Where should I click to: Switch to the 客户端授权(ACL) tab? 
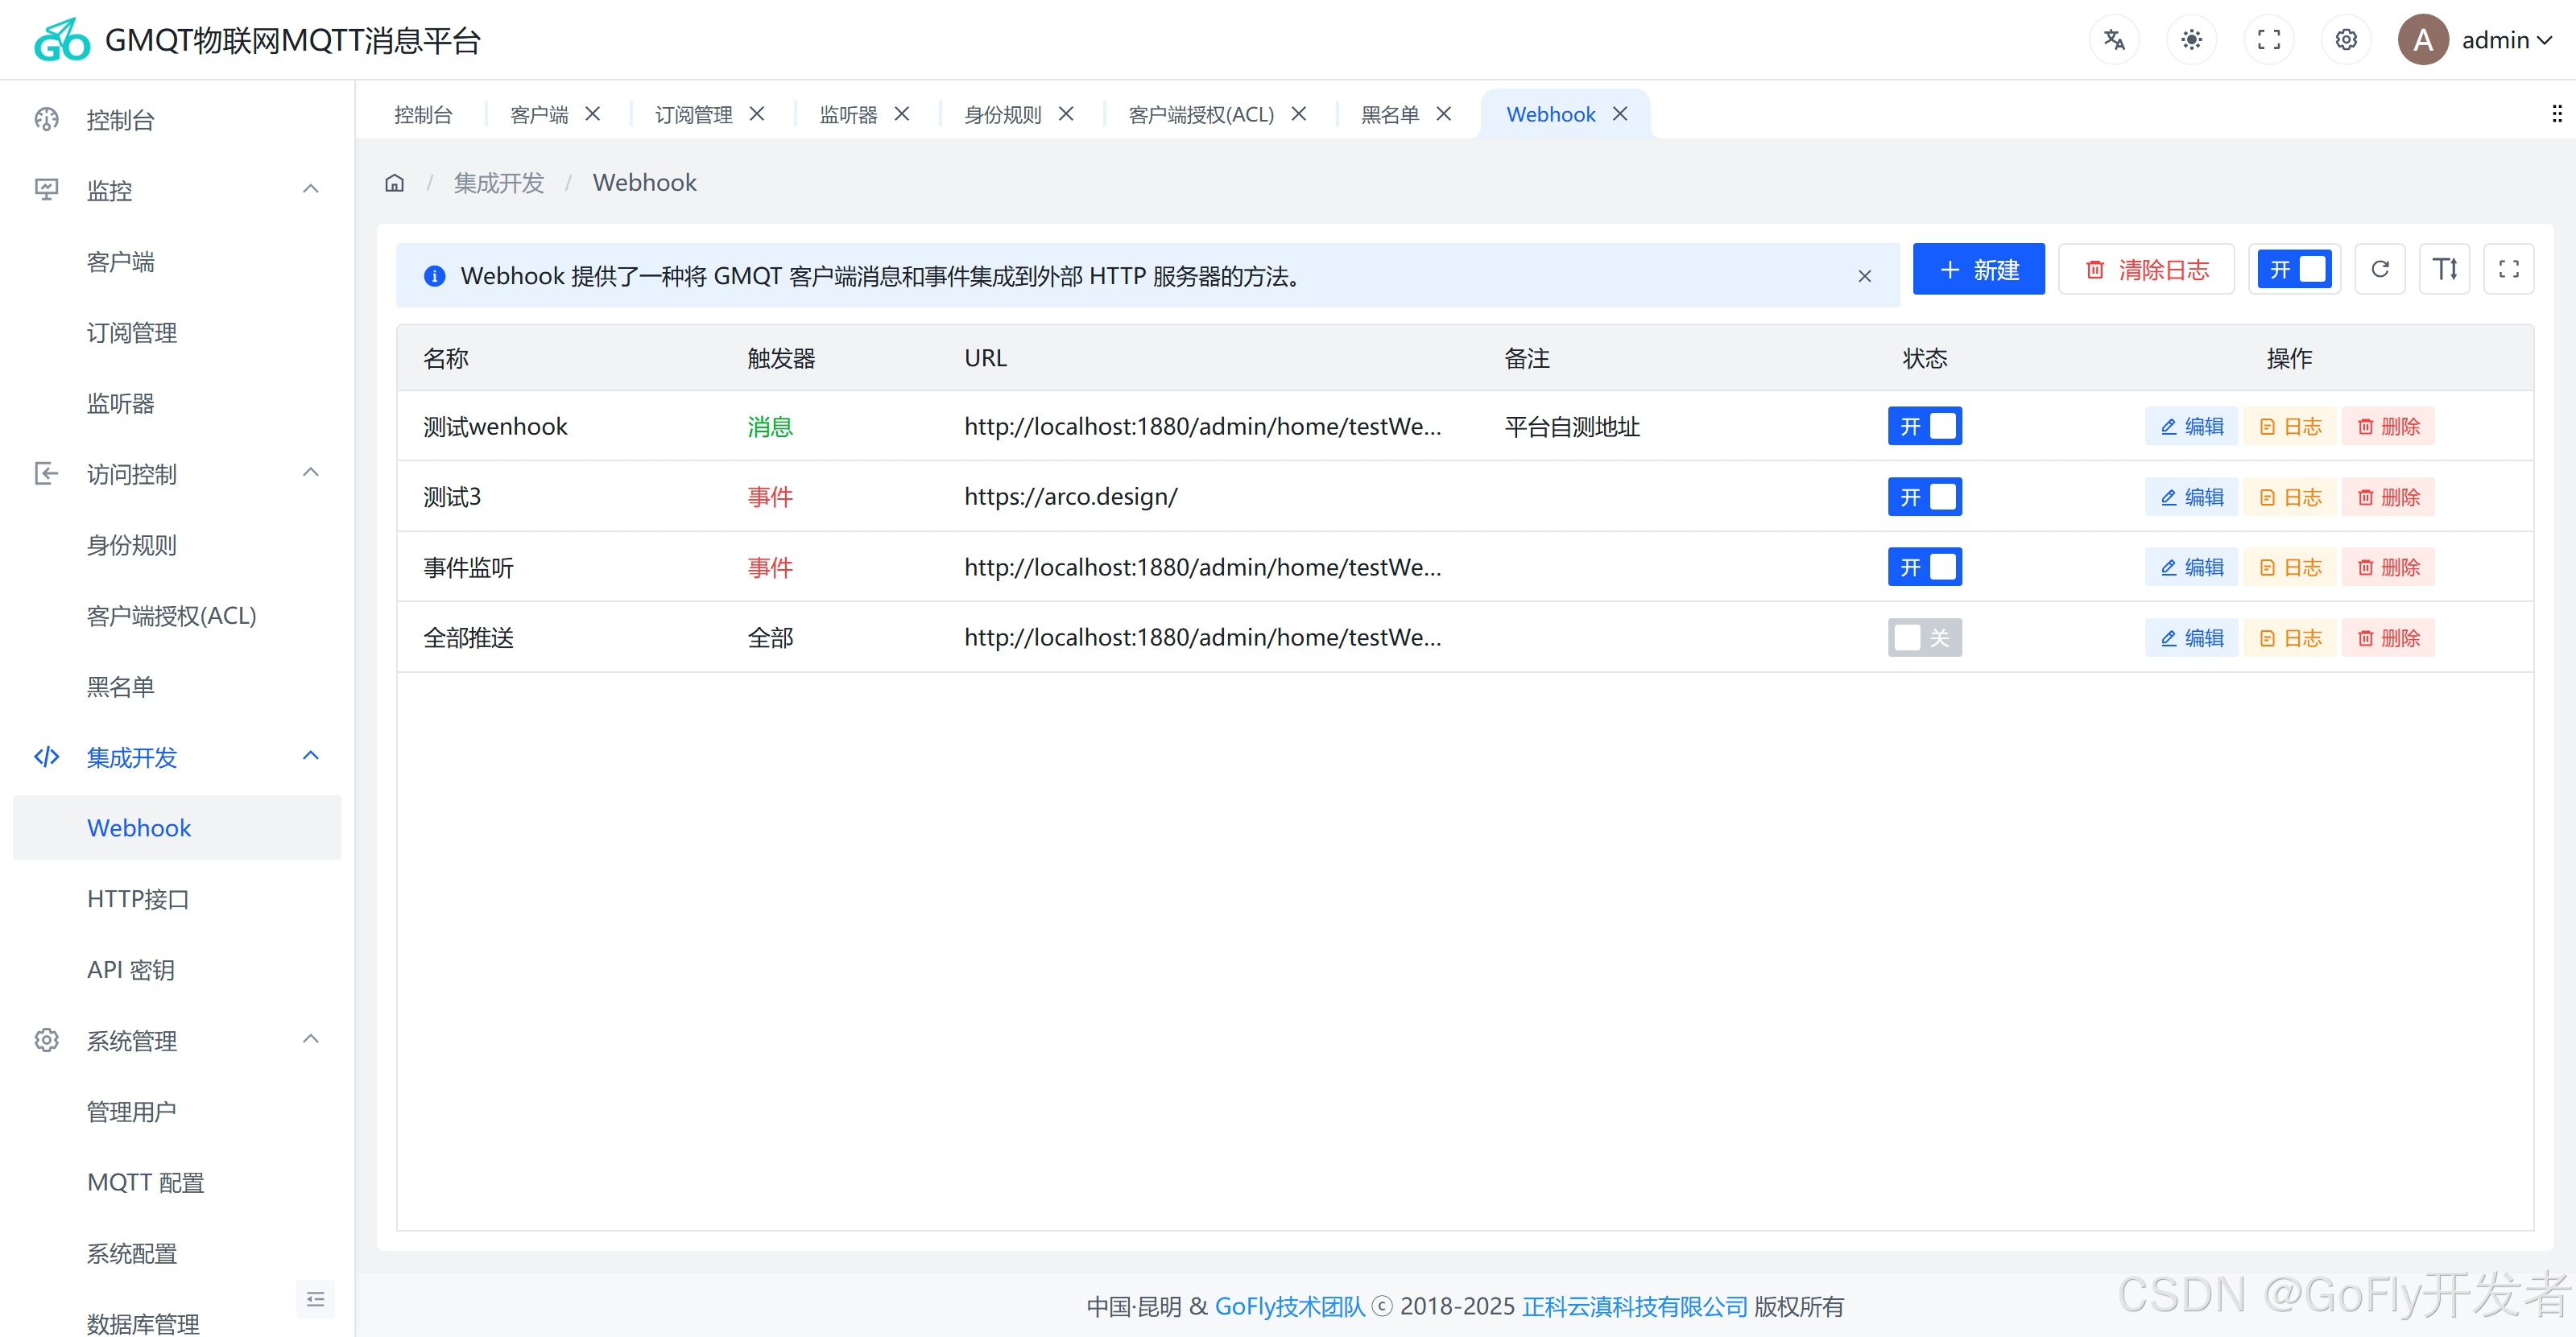(1200, 115)
